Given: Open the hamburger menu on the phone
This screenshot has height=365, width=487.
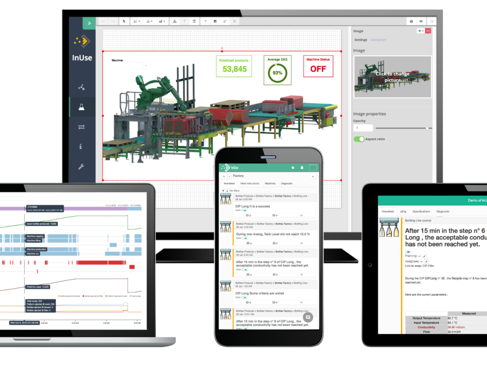Looking at the screenshot, I should click(x=313, y=167).
